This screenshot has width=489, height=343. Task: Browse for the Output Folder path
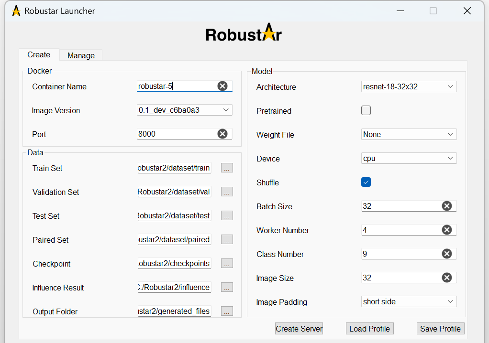point(227,311)
